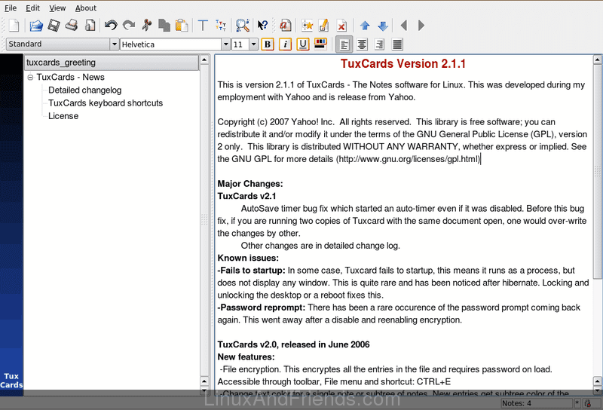603x410 pixels.
Task: Open the Helvetica font dropdown
Action: pos(225,44)
